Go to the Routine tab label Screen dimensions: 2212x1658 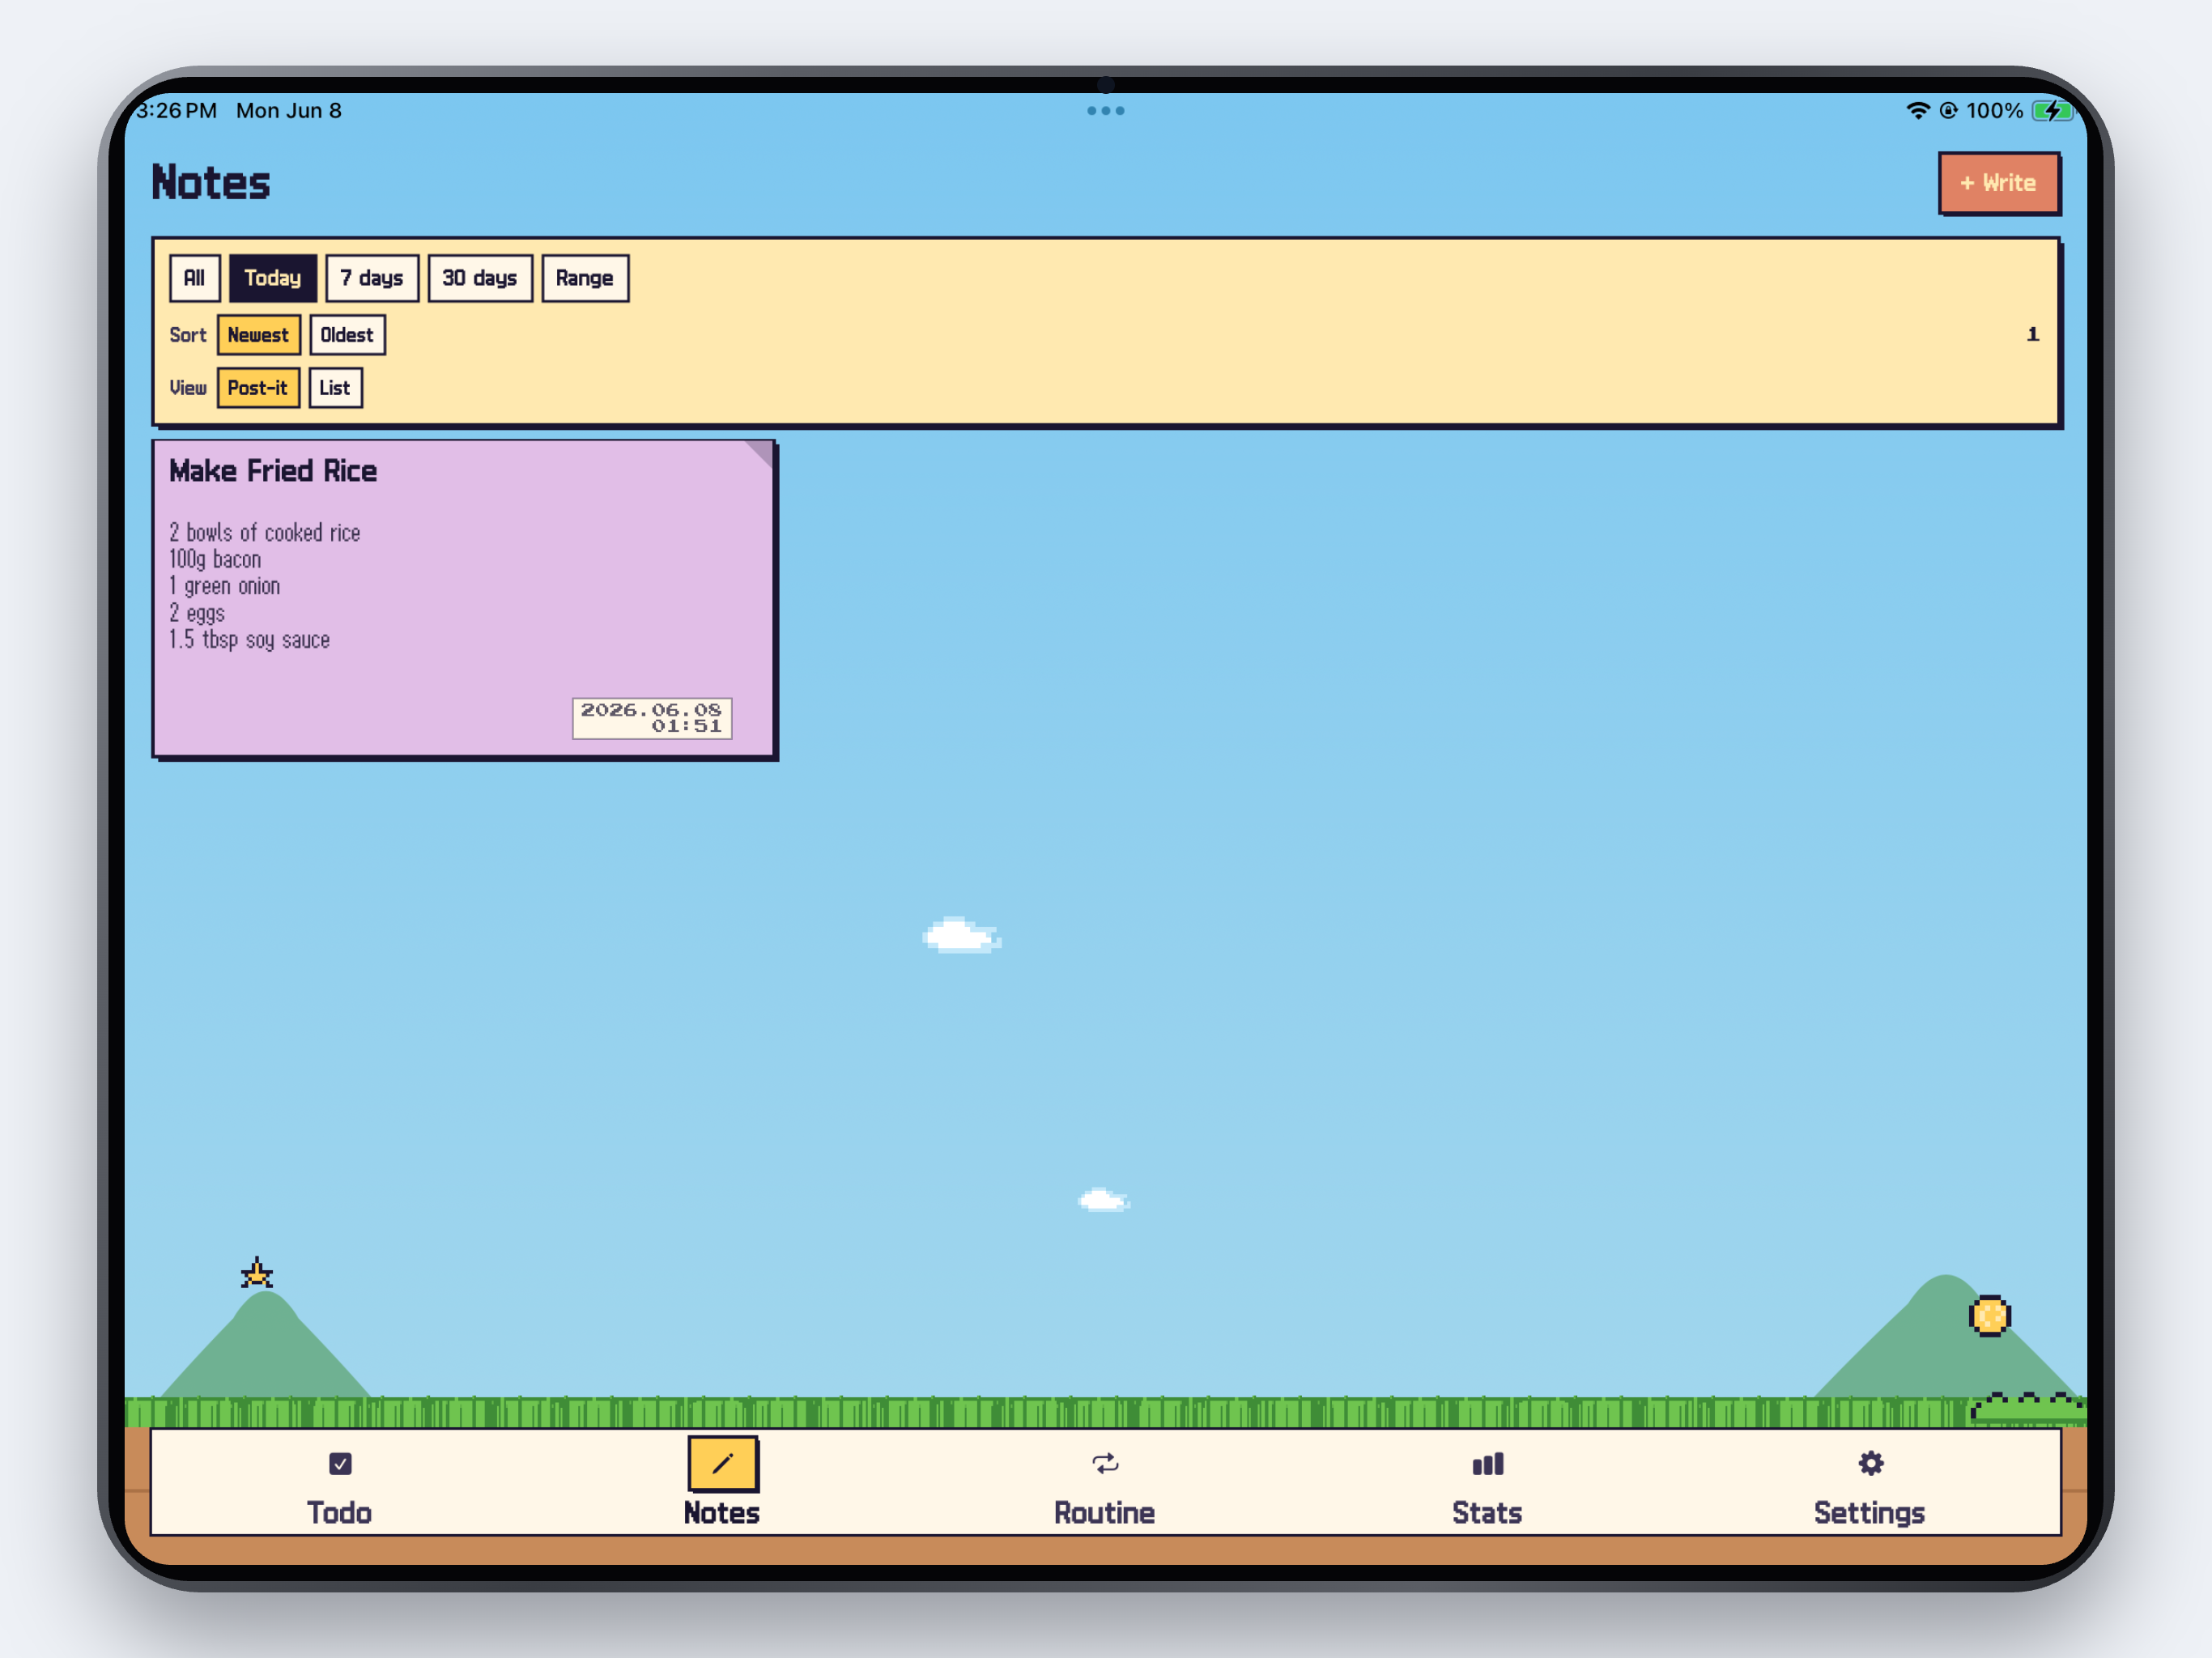[1105, 1512]
